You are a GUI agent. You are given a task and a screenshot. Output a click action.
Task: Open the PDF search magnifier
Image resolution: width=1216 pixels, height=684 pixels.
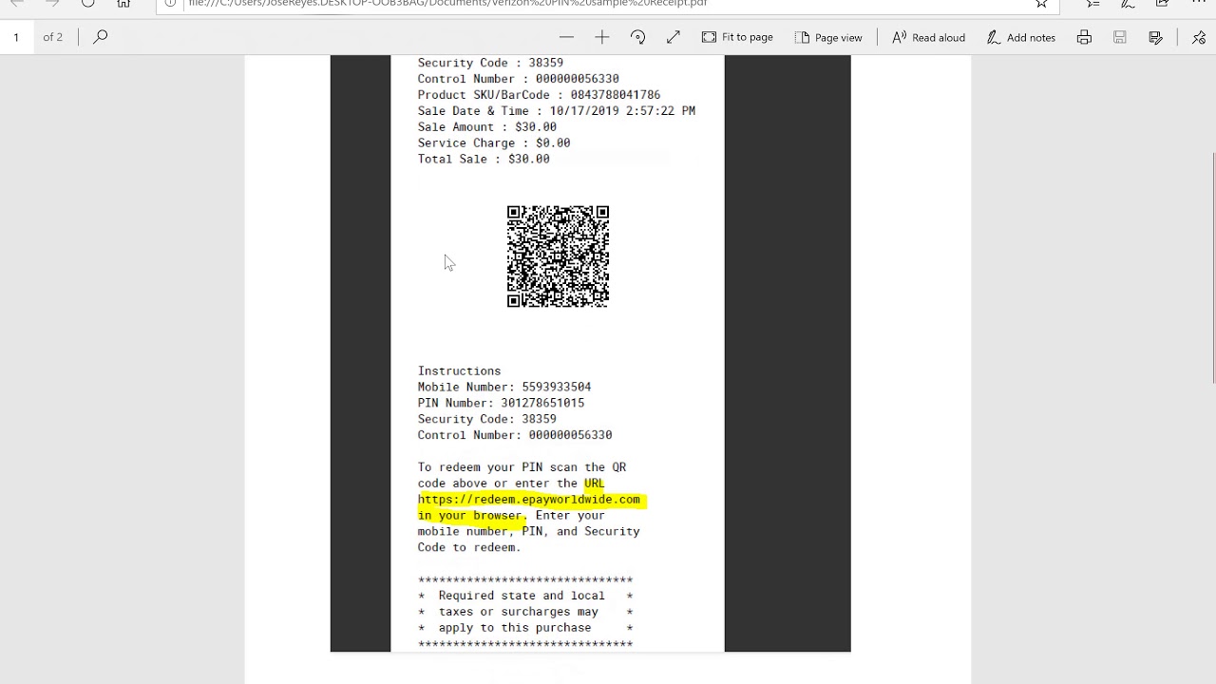point(101,37)
